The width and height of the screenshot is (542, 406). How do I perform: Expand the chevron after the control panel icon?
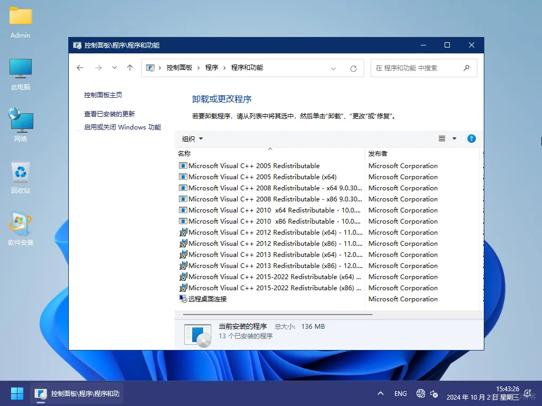(160, 68)
